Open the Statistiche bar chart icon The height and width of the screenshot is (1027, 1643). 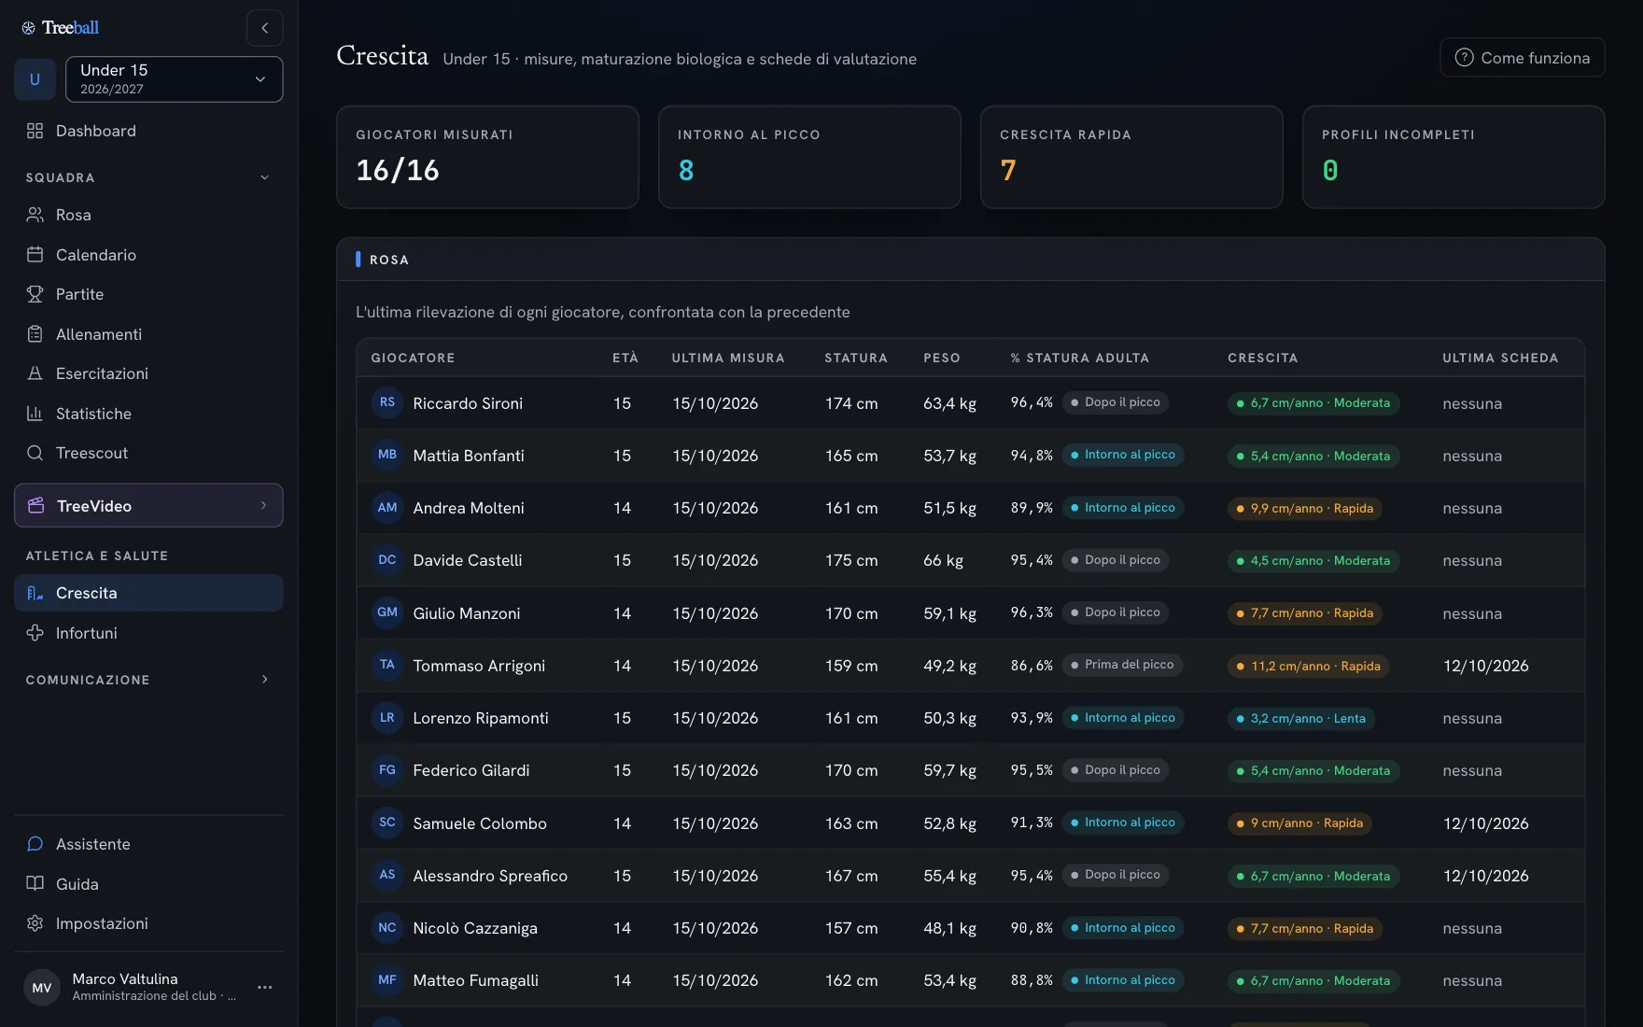(x=35, y=414)
